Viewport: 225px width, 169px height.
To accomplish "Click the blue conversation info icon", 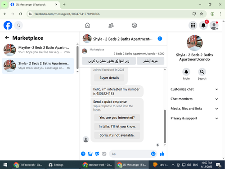I will click(x=160, y=39).
